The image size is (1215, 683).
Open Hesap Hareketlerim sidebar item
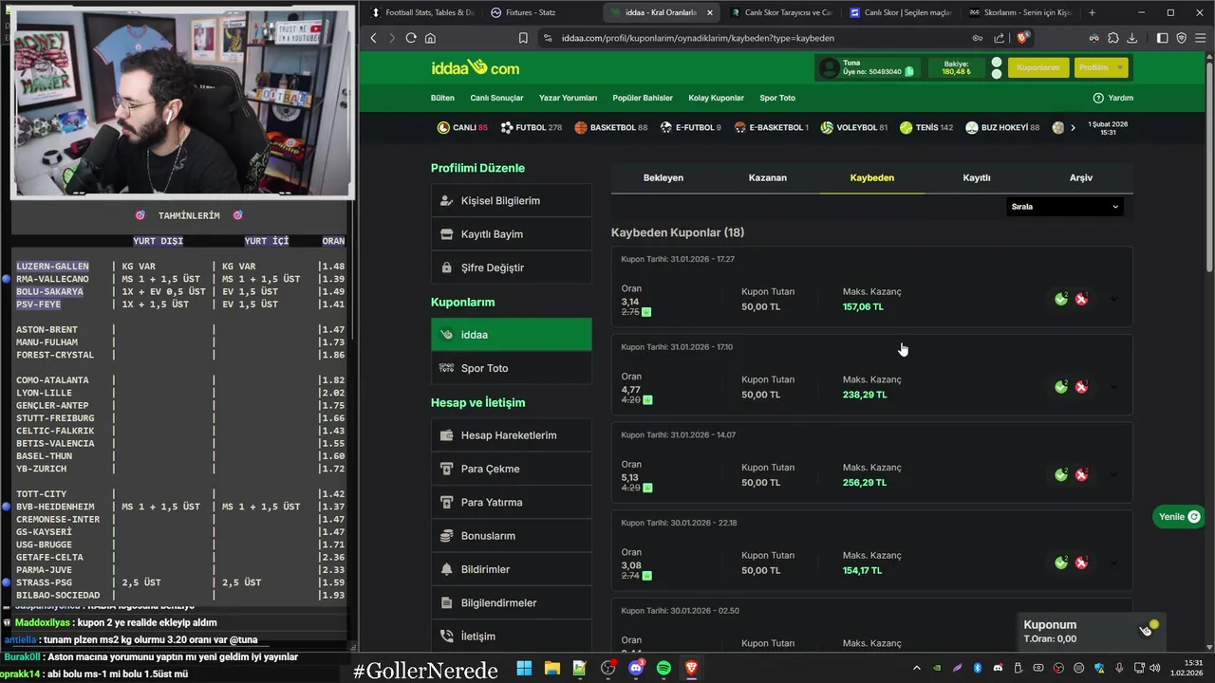(512, 435)
